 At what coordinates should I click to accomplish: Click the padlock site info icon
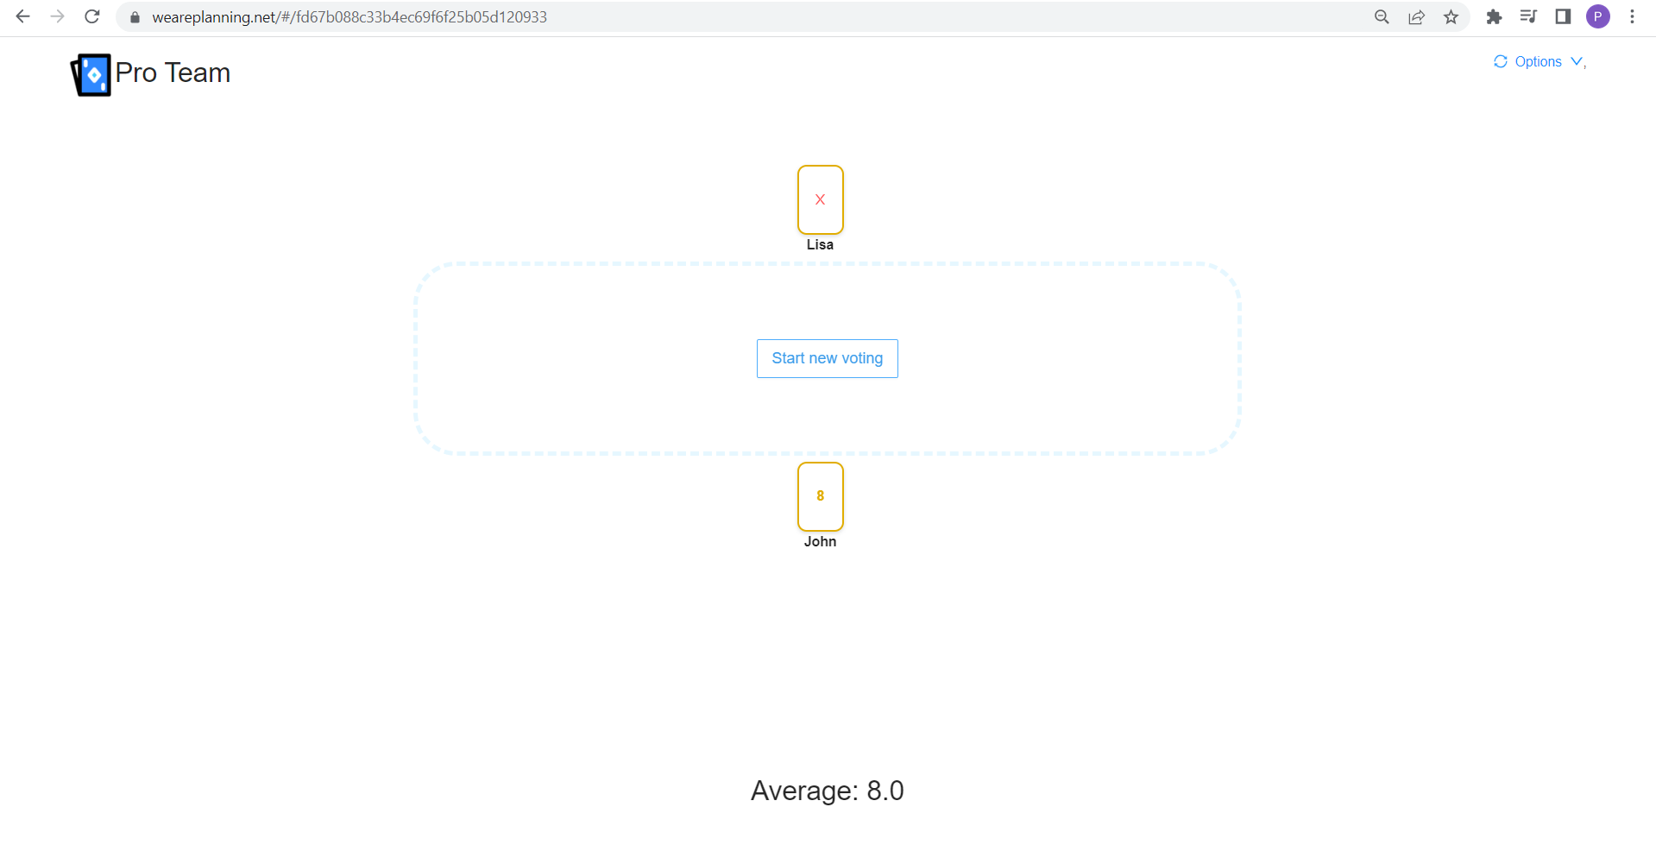135,17
